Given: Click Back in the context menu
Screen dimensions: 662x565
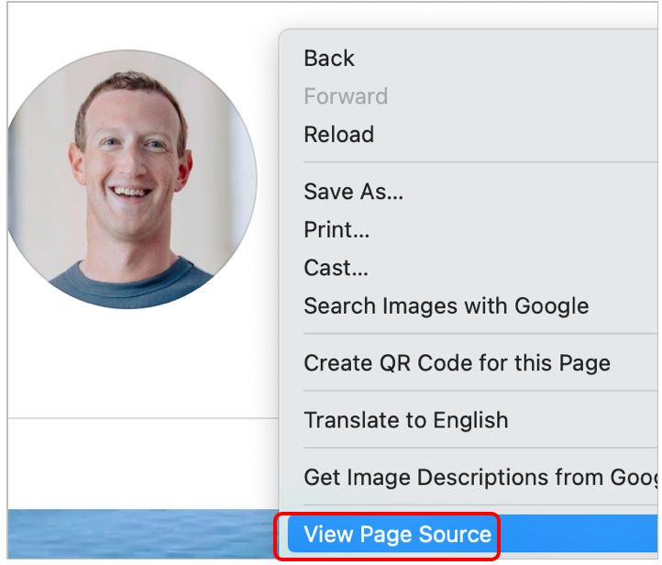Looking at the screenshot, I should [329, 58].
